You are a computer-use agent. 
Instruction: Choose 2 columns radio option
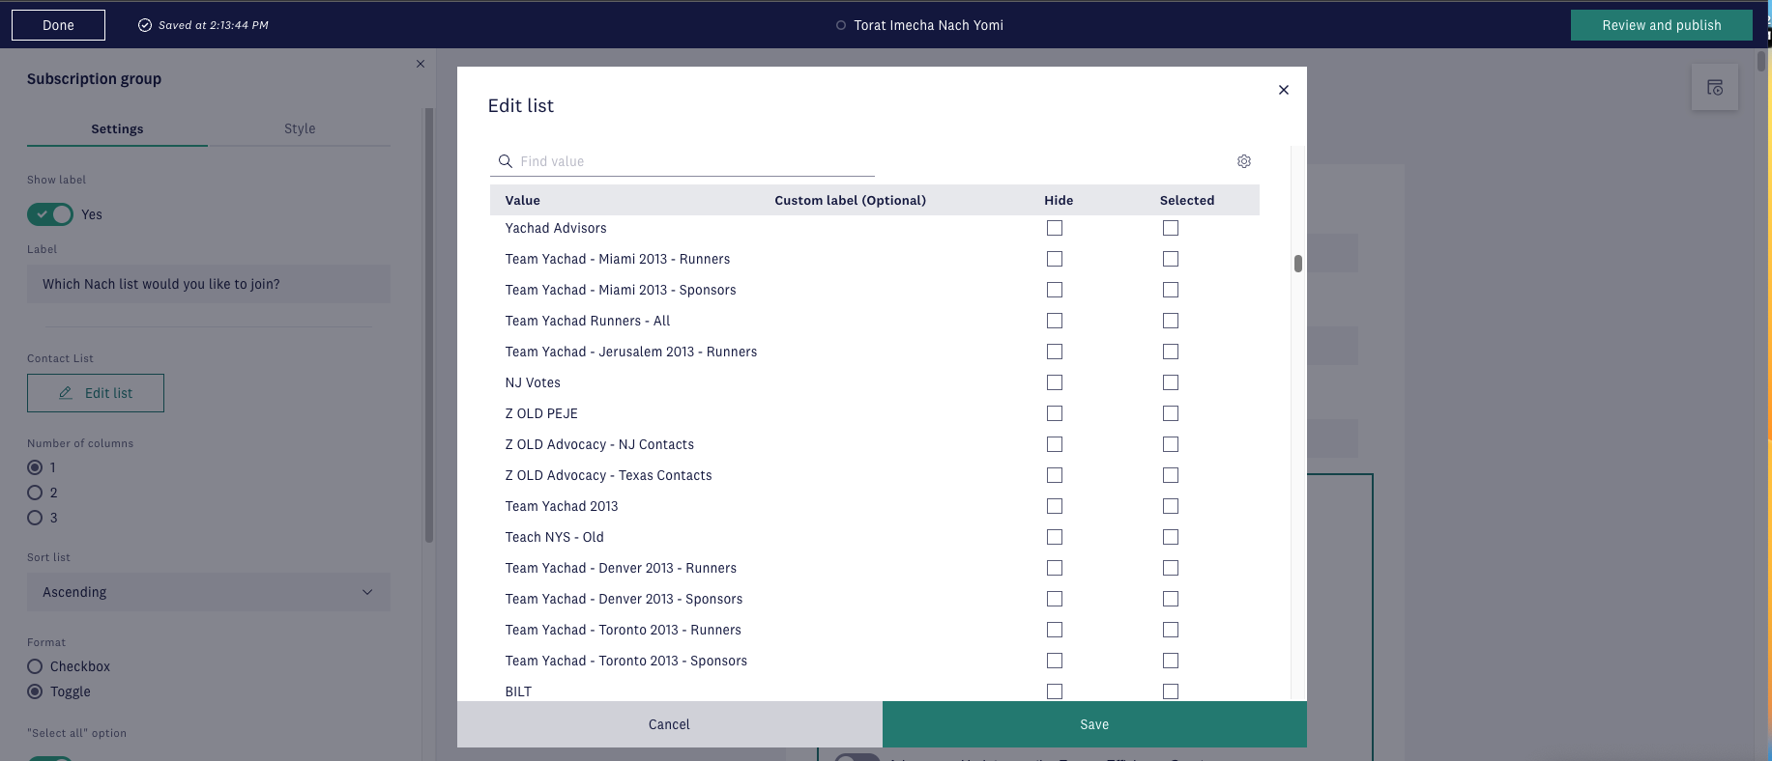[35, 493]
